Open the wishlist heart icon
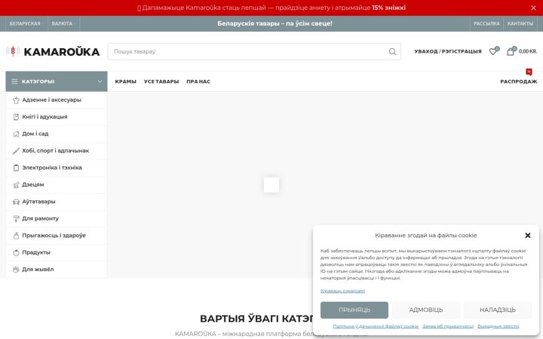The height and width of the screenshot is (339, 543). pyautogui.click(x=492, y=51)
